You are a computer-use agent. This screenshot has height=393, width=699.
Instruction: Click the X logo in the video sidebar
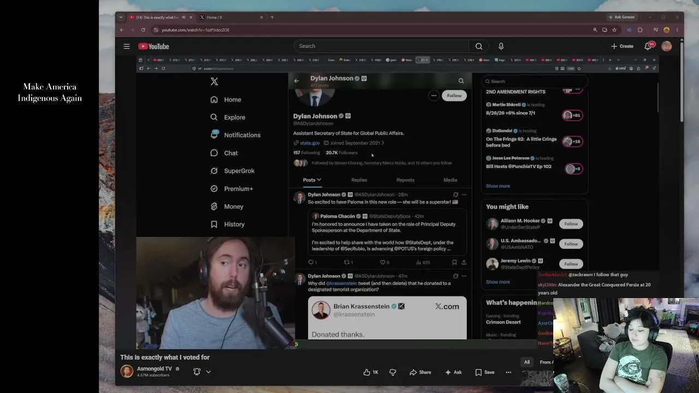pos(214,82)
